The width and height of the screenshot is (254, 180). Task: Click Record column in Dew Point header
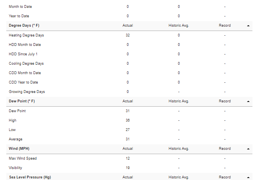225,101
